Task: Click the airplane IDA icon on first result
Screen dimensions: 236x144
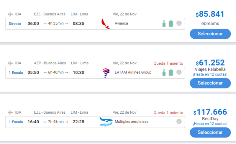Action: click(11, 14)
